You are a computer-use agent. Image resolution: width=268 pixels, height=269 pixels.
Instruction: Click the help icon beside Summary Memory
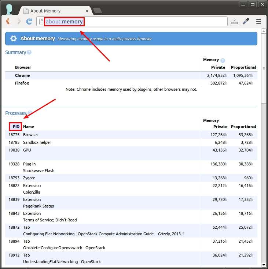click(223, 60)
